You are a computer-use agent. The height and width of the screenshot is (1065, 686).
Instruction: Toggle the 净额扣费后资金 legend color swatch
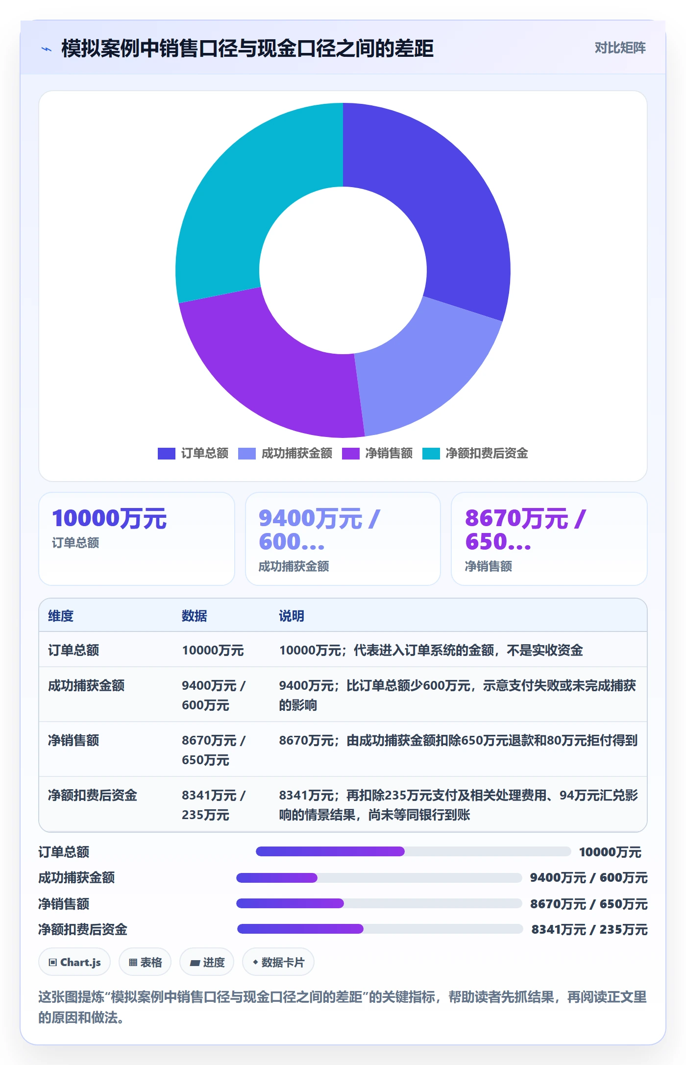coord(431,454)
